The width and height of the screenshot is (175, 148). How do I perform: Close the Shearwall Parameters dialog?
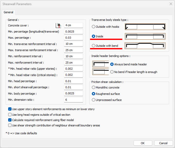point(171,4)
